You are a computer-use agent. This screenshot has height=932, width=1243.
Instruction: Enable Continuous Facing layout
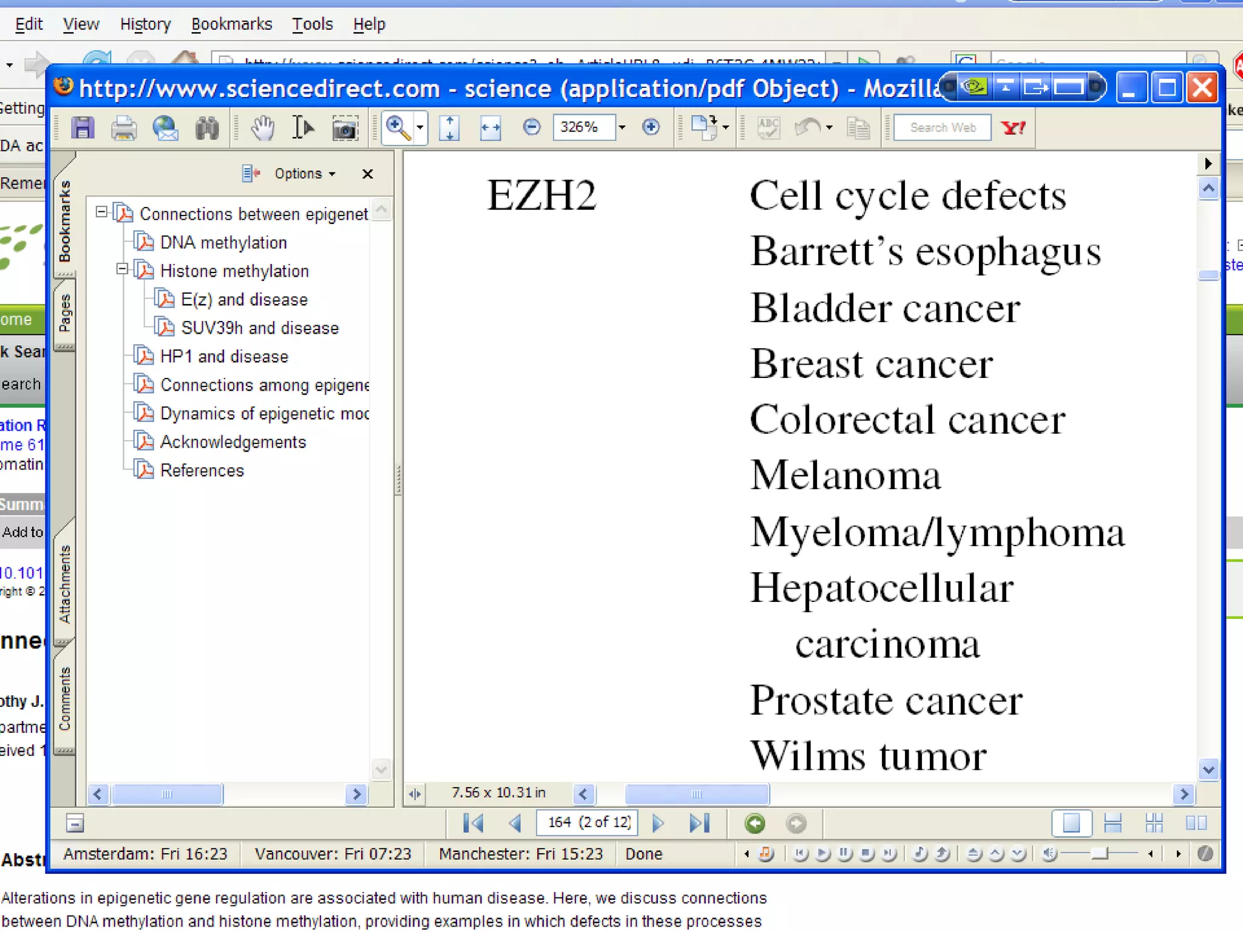[x=1154, y=823]
